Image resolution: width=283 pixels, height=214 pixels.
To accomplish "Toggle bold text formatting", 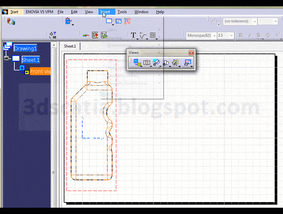I will [x=241, y=35].
